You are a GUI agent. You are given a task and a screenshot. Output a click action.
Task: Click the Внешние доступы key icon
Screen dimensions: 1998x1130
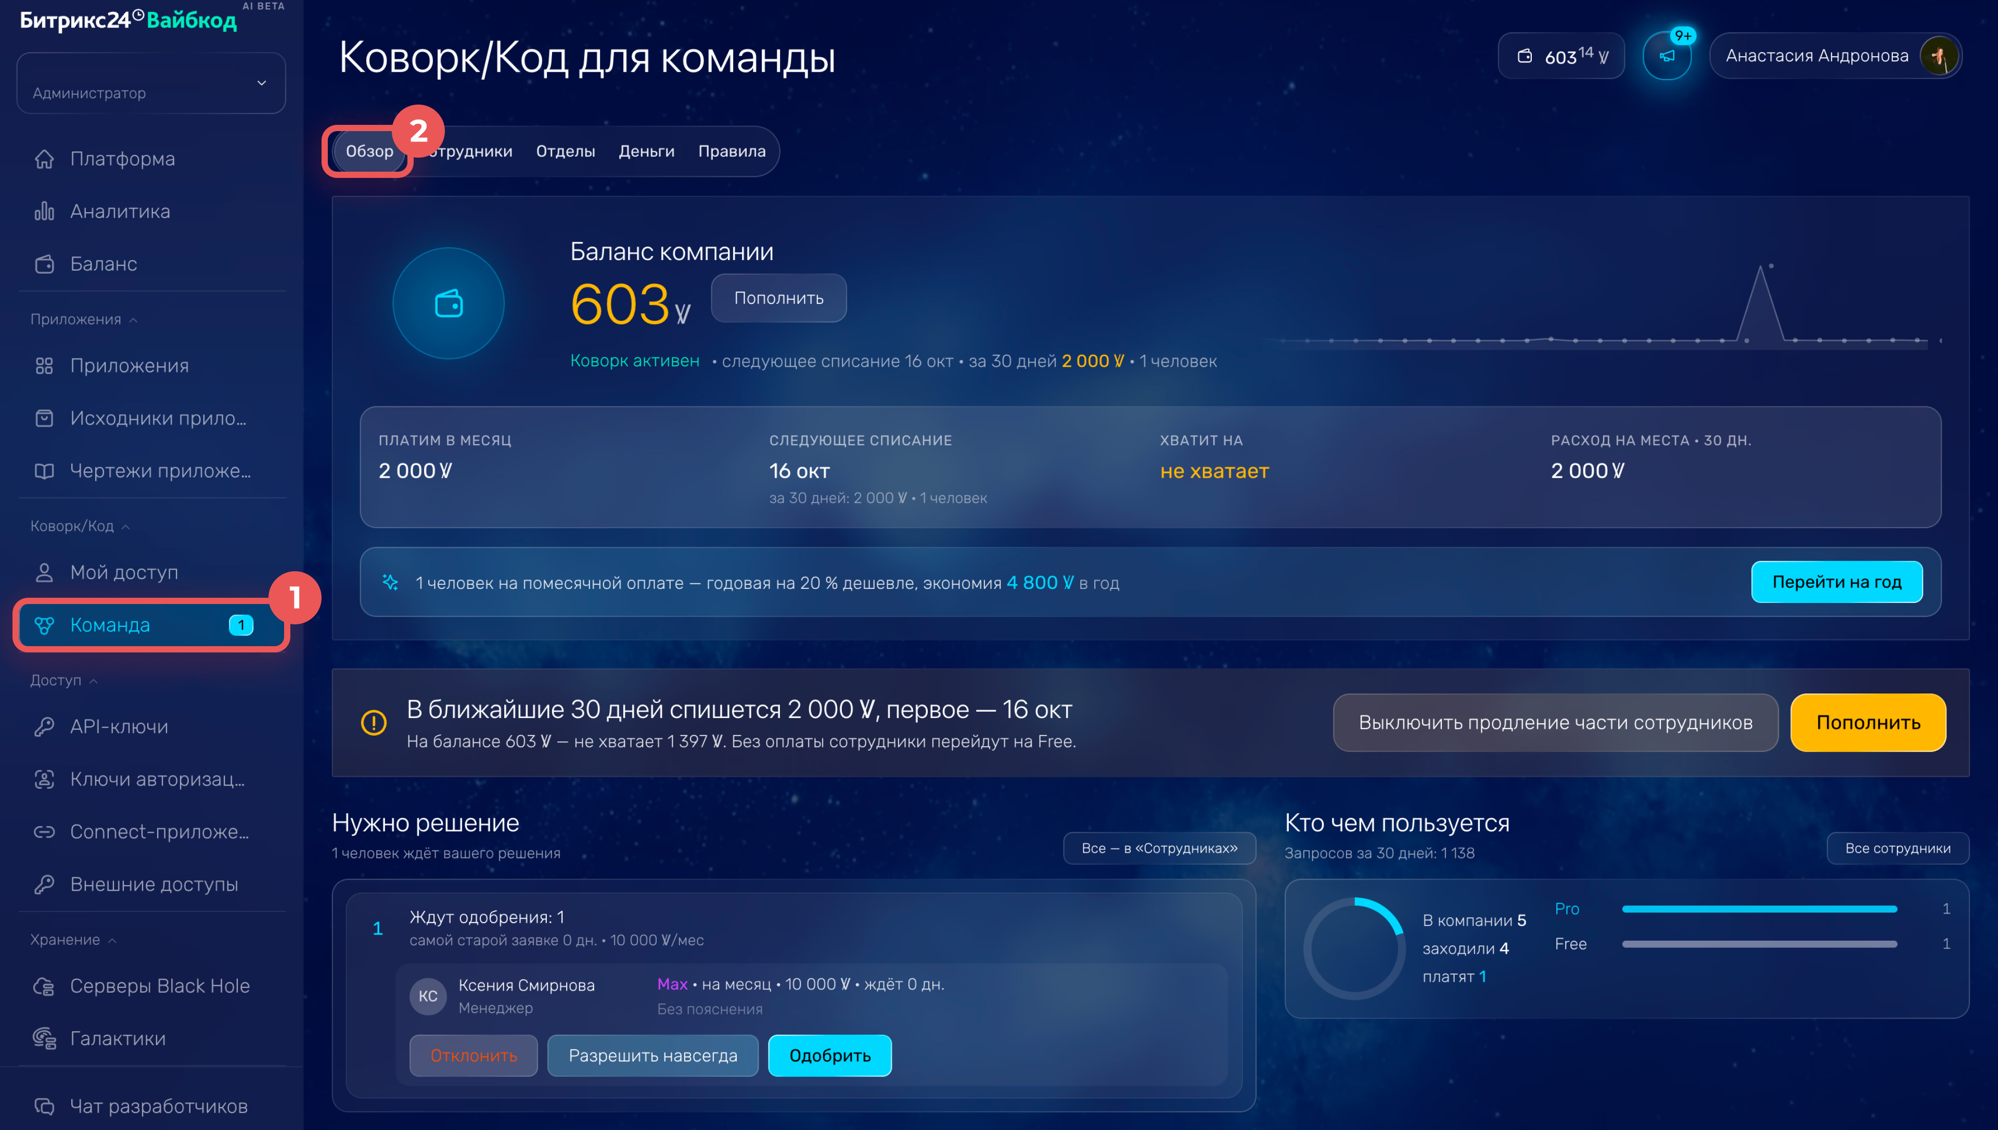44,884
